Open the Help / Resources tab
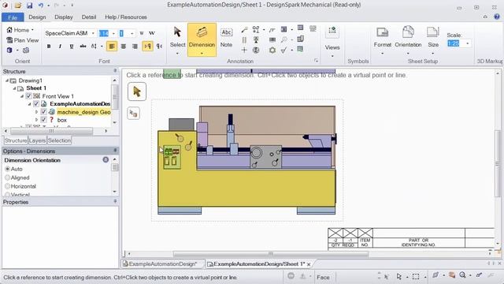Image resolution: width=504 pixels, height=284 pixels. click(x=126, y=17)
